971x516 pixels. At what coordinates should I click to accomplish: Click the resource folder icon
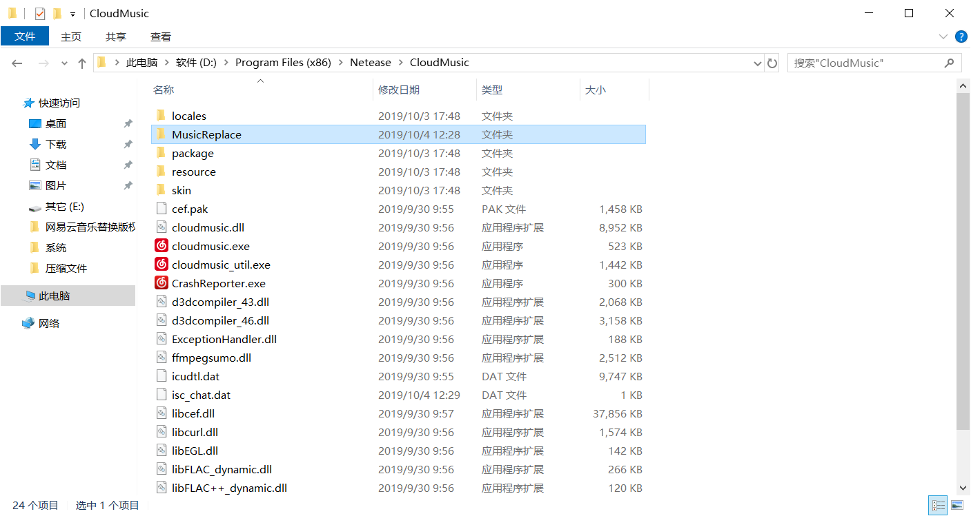161,172
